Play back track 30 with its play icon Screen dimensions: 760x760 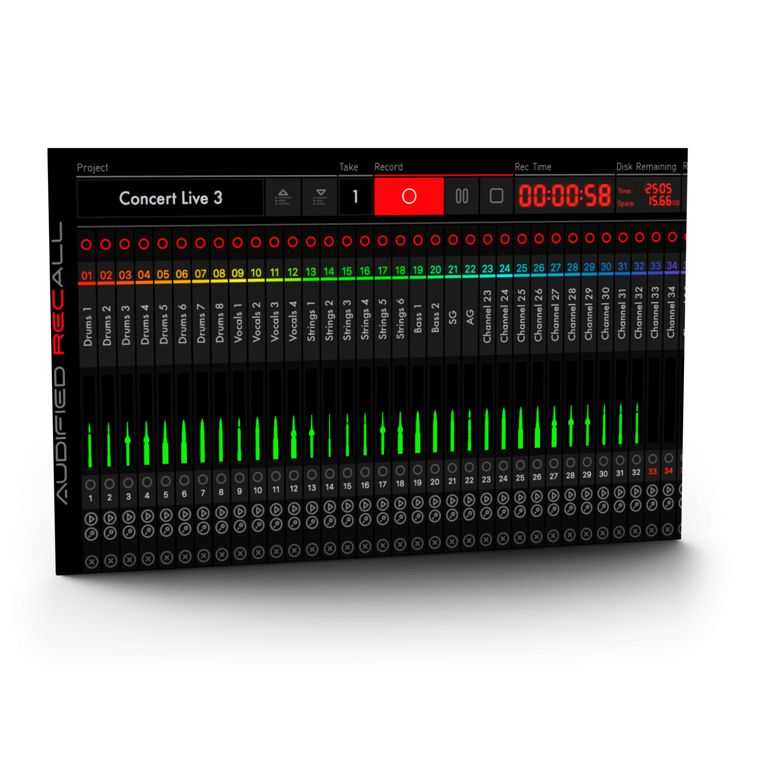point(603,493)
